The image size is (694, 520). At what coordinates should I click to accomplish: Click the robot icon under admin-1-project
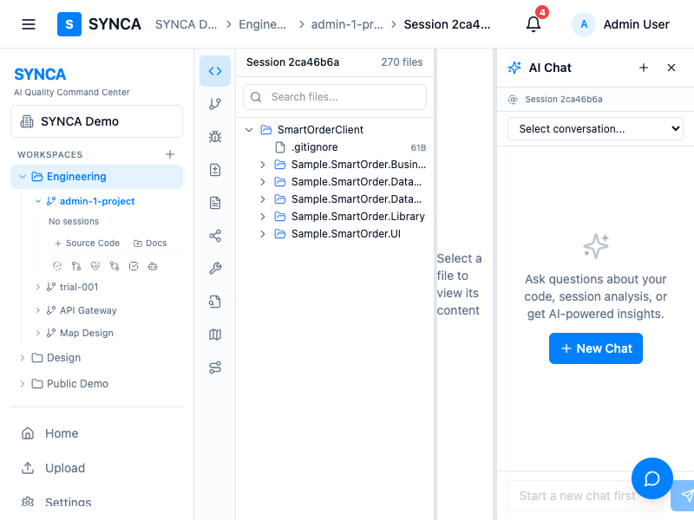[153, 266]
